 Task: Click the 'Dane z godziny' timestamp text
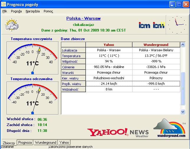coord(83,30)
